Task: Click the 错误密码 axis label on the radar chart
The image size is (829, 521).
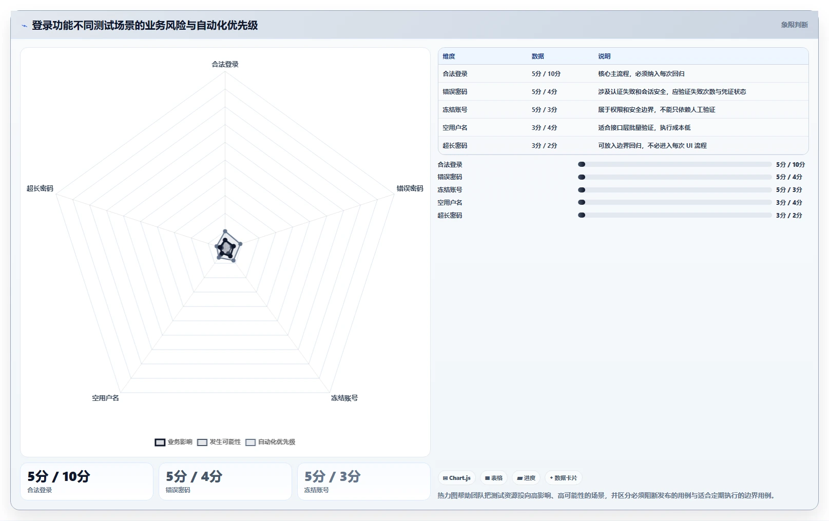Action: [410, 188]
